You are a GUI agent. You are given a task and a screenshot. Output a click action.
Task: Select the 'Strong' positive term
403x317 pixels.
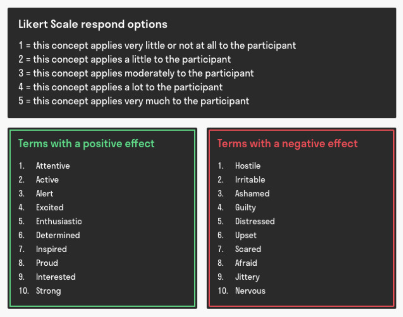[48, 291]
